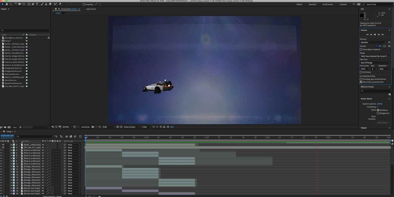Open the Frame Rate dropdown
The image size is (394, 197).
tap(365, 69)
